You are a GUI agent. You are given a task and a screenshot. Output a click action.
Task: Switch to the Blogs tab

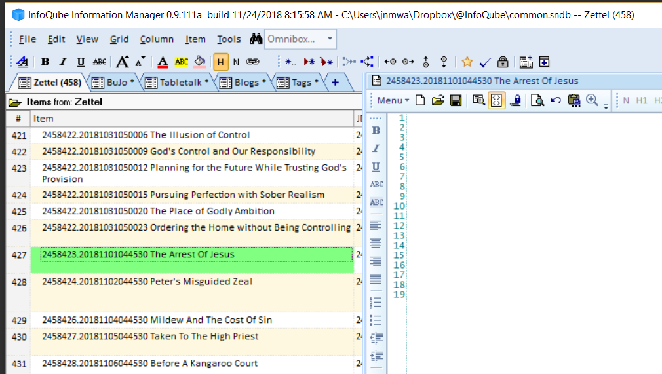click(243, 83)
